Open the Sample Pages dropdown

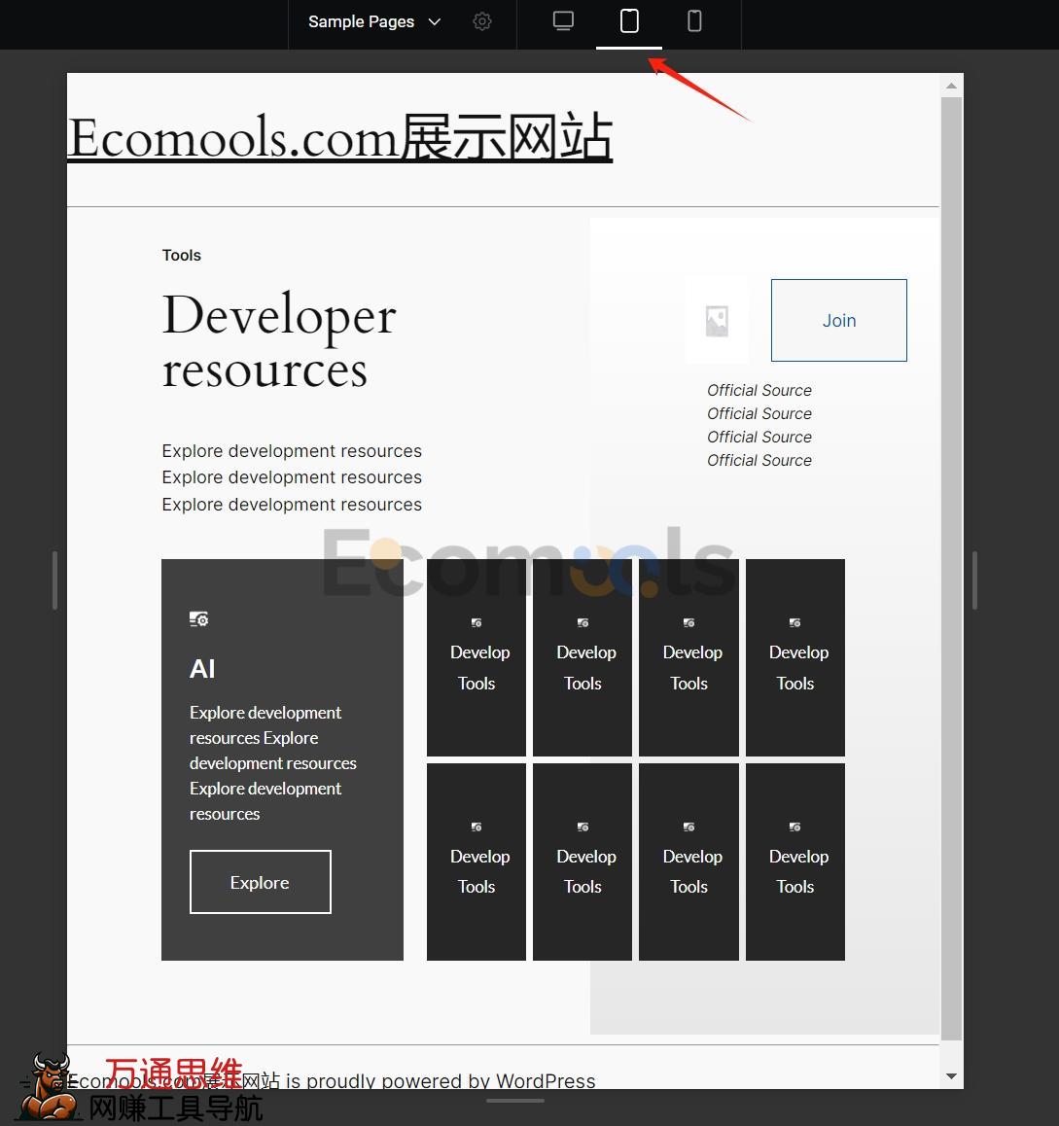372,21
